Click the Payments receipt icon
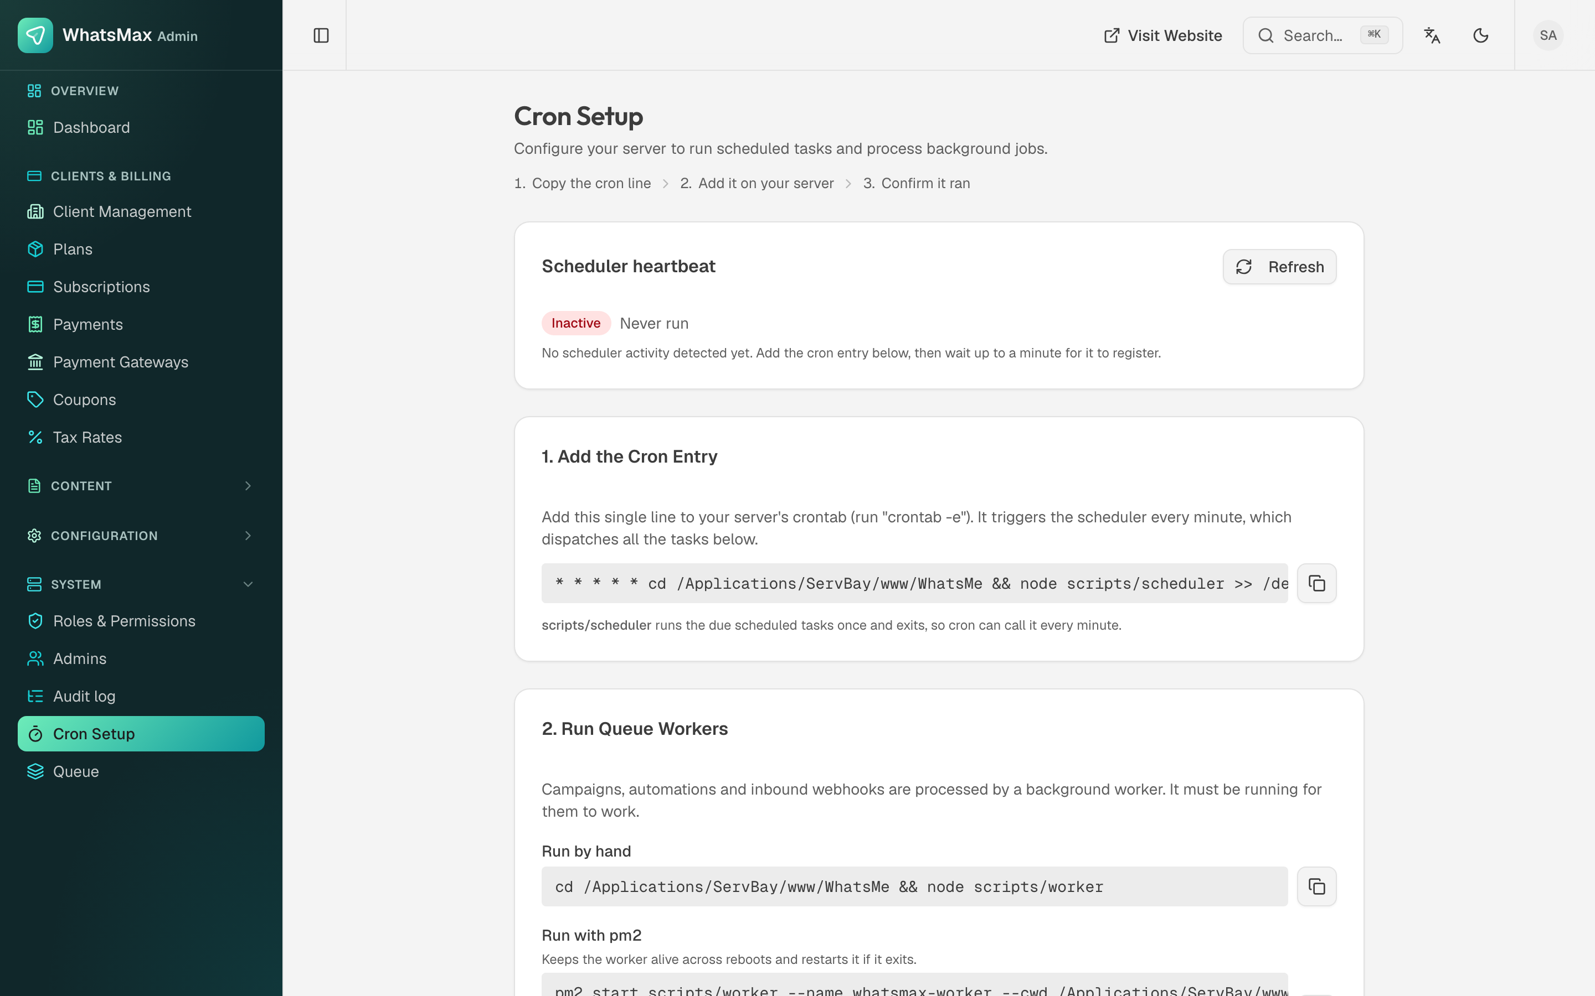This screenshot has height=996, width=1595. point(35,324)
